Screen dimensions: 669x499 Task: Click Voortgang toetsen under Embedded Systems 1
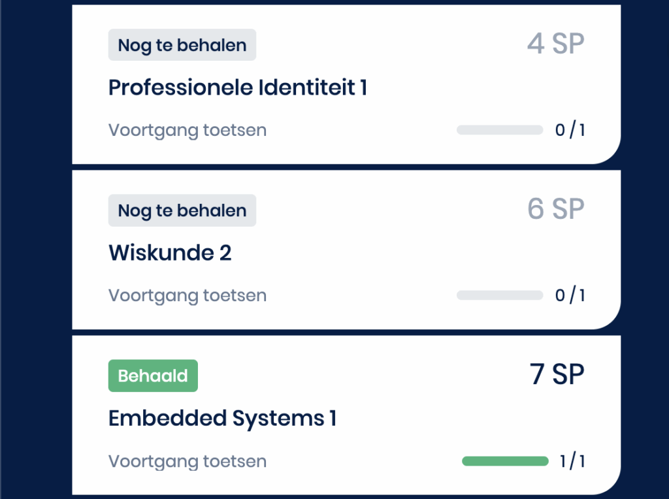[188, 461]
